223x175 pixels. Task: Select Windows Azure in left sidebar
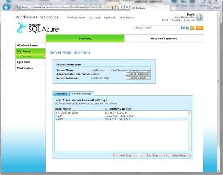[30, 46]
